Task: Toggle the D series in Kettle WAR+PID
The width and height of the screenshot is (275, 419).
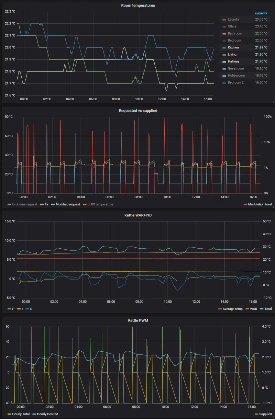Action: point(32,309)
